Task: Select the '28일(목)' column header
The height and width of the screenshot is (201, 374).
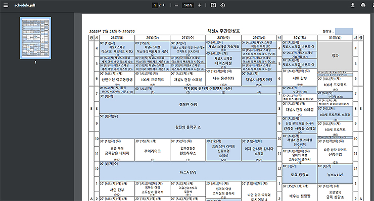Action: 223,38
